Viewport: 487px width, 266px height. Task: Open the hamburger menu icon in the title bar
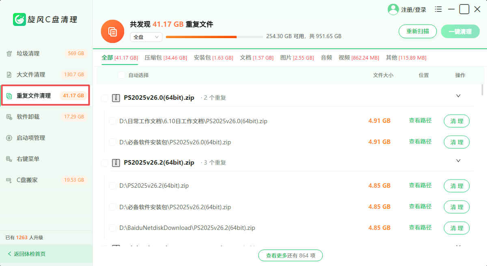(x=438, y=9)
